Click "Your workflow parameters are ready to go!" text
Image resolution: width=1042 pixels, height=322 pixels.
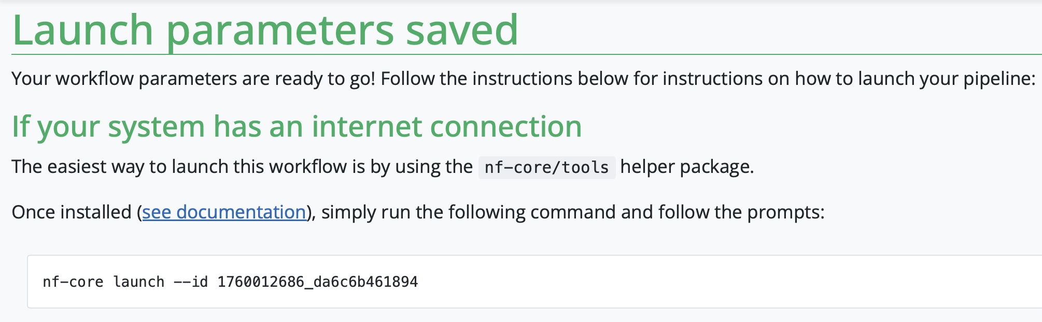pyautogui.click(x=193, y=79)
